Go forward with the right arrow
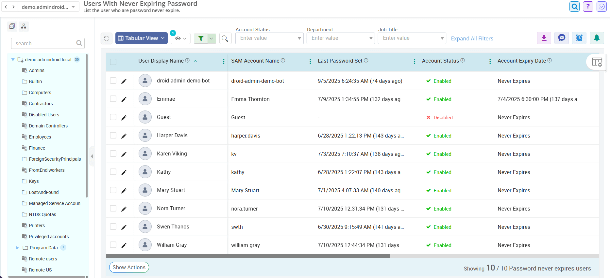This screenshot has width=610, height=278. pos(13,7)
